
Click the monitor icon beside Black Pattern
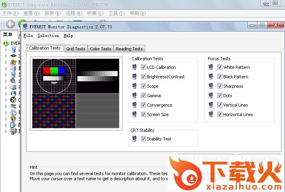click(x=211, y=77)
